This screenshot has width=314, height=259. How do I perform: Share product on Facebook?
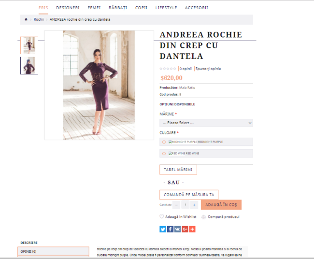coord(170,229)
